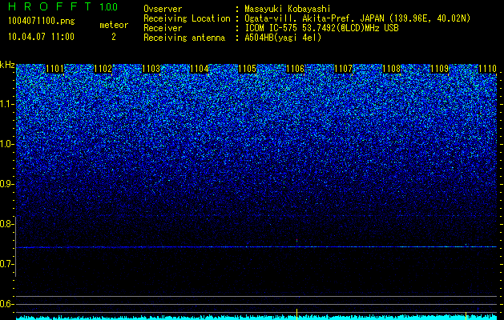Click the horizontal carrier line near 0.74 kHz

[x=256, y=247]
